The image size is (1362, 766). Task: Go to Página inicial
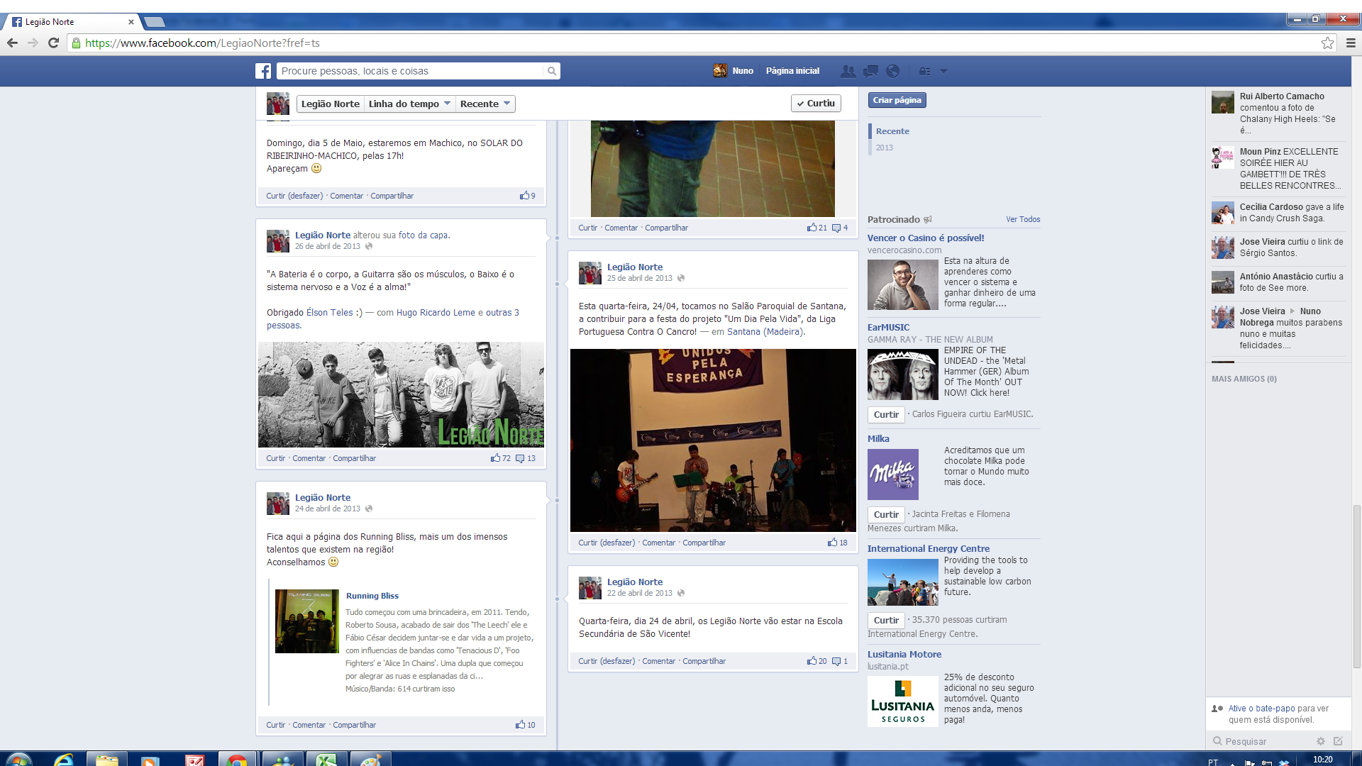792,71
